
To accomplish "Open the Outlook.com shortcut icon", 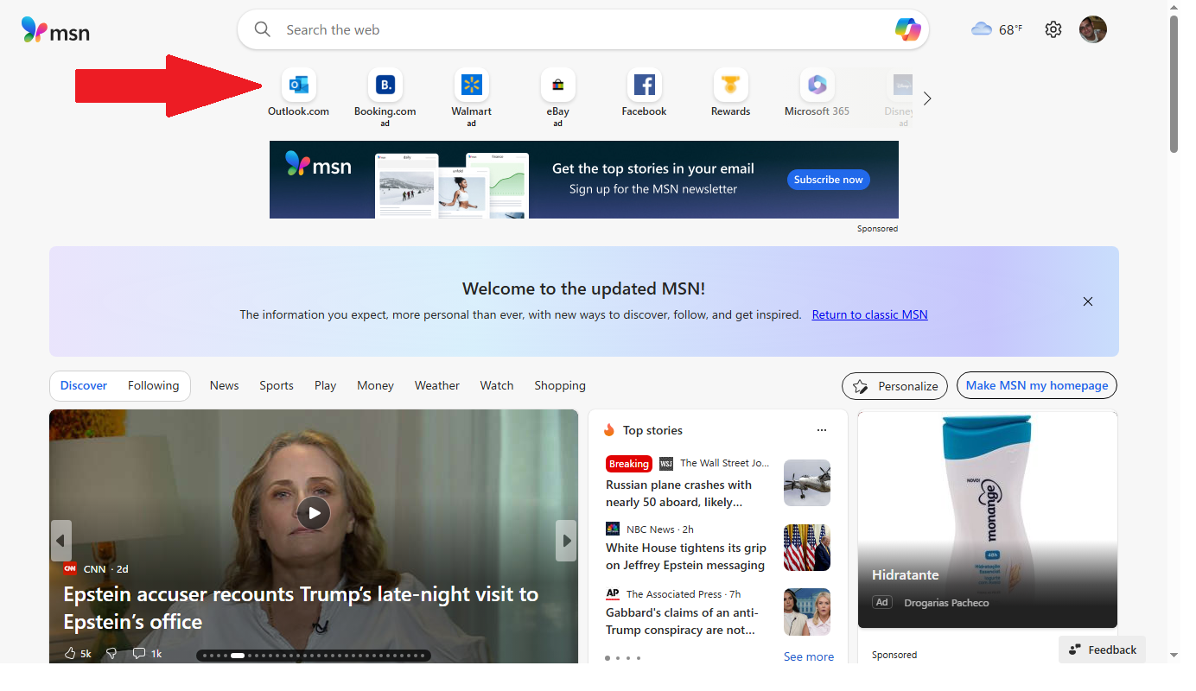I will 299,85.
